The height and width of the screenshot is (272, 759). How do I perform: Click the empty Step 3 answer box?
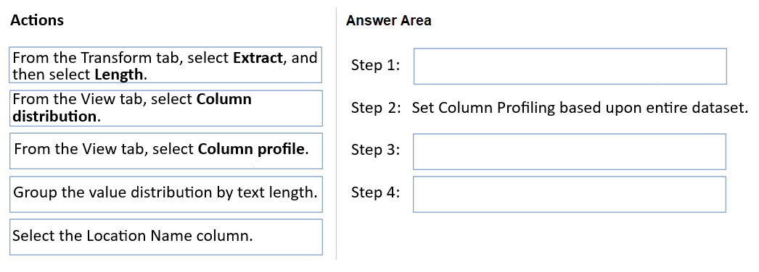point(569,151)
